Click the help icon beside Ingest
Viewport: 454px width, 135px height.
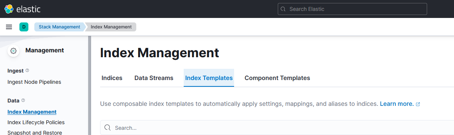27,71
